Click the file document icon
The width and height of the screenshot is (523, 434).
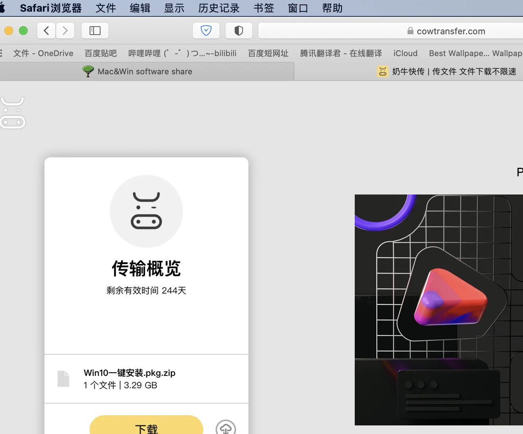(63, 379)
